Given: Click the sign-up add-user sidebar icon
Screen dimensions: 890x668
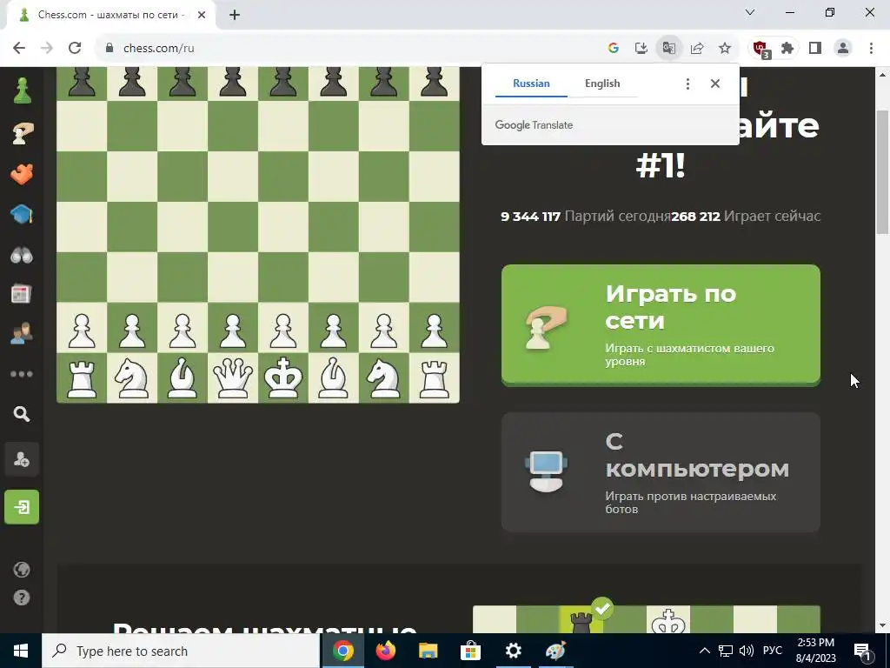Looking at the screenshot, I should coord(22,459).
